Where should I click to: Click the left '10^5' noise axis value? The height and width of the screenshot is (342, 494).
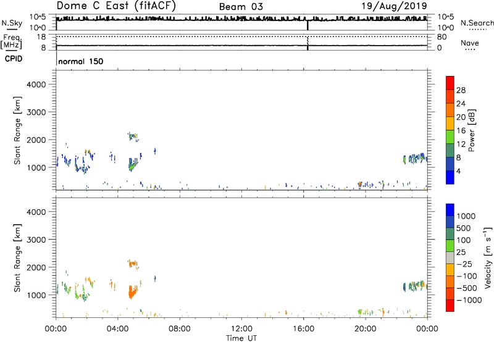click(38, 17)
